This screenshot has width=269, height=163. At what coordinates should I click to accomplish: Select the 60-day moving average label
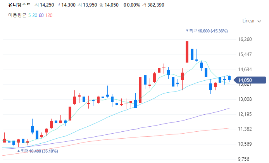[x=41, y=15]
